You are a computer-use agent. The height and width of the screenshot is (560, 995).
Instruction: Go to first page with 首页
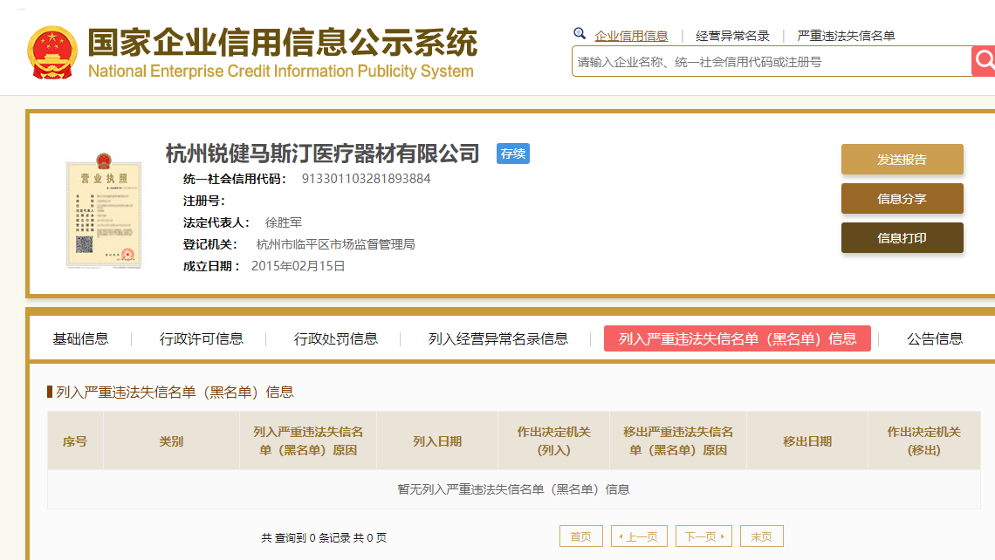coord(580,536)
